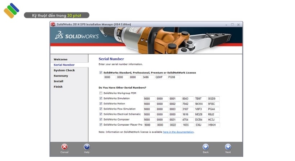
Task: Click the Electrical Schematic field containing MDZ6
Action: (200, 114)
